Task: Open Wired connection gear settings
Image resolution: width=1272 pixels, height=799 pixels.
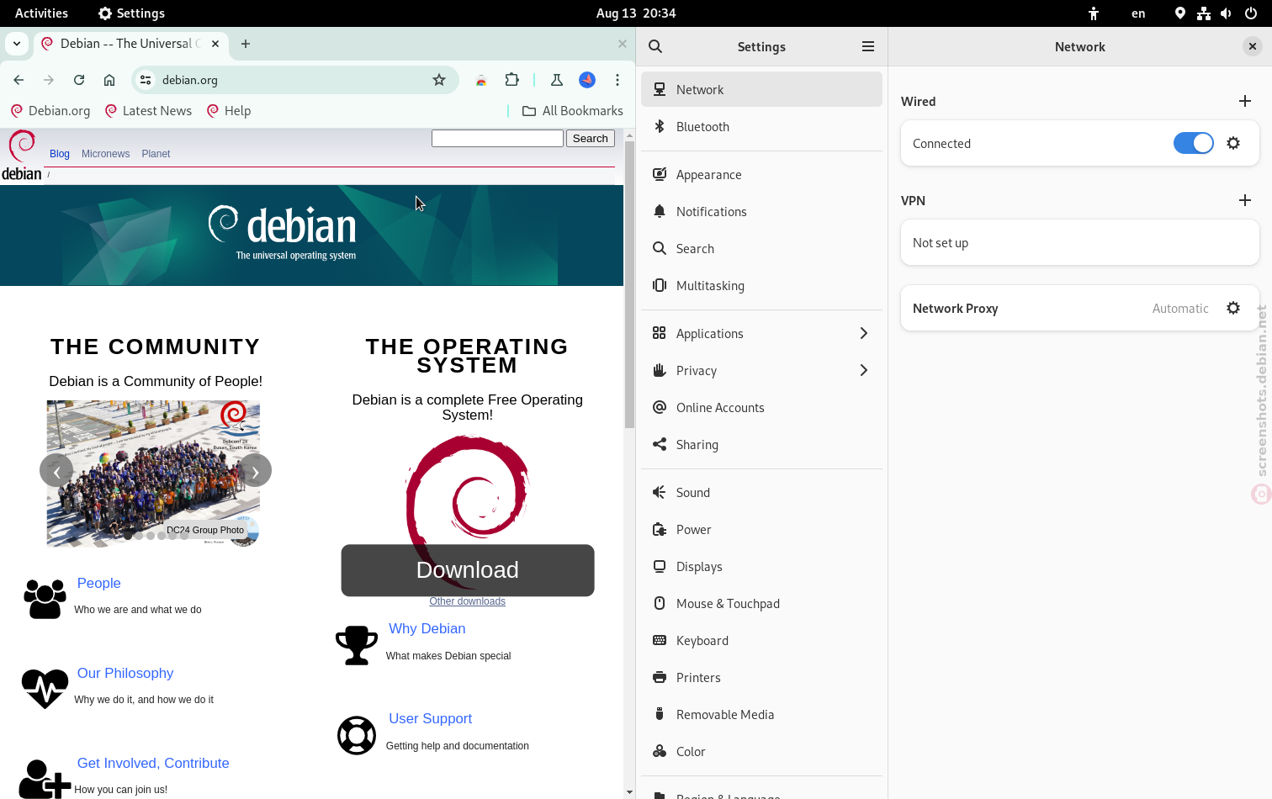Action: [x=1233, y=143]
